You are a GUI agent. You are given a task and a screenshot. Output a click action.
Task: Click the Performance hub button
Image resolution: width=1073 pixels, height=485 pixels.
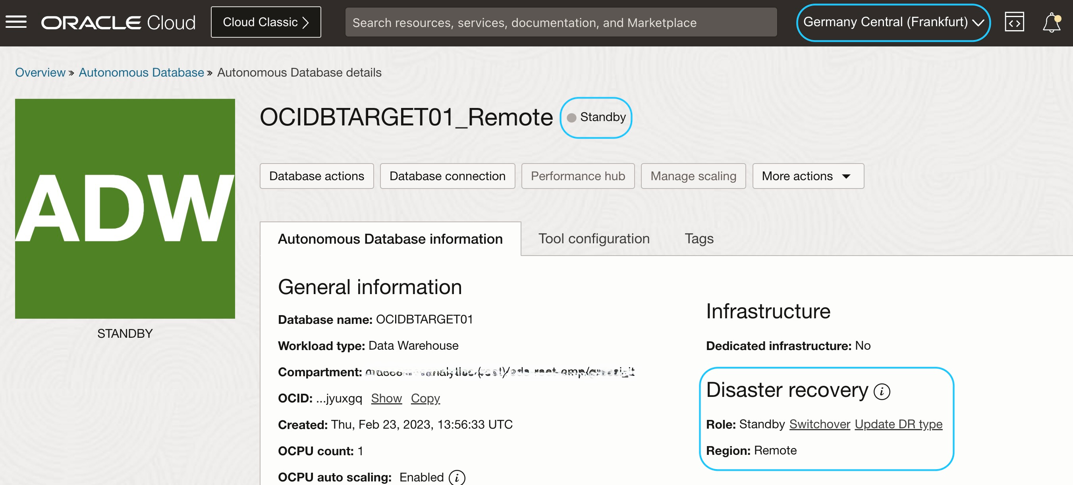click(x=578, y=176)
